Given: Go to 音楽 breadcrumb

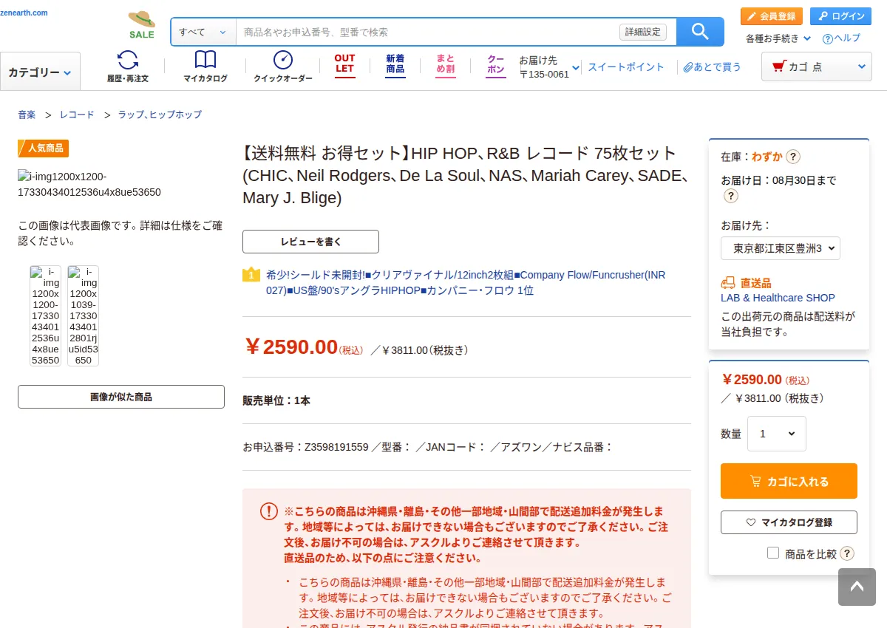Looking at the screenshot, I should pos(27,115).
